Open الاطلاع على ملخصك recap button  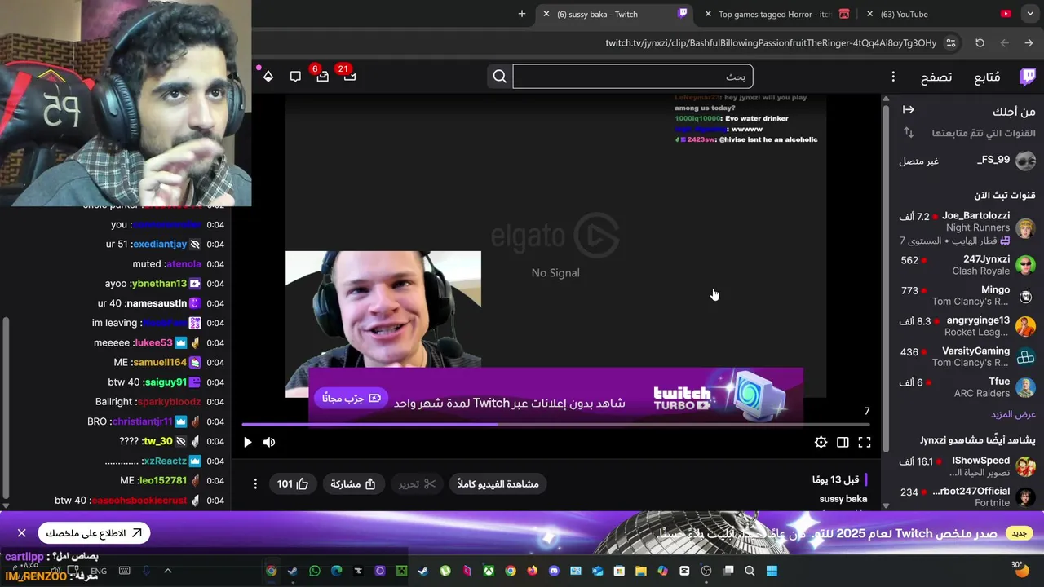[x=94, y=533]
